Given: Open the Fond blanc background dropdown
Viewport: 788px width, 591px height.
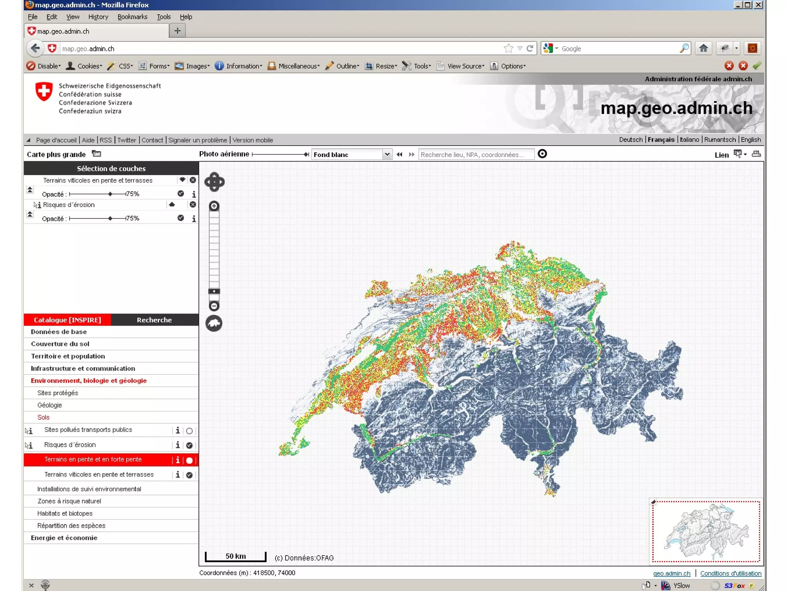Looking at the screenshot, I should click(x=387, y=154).
